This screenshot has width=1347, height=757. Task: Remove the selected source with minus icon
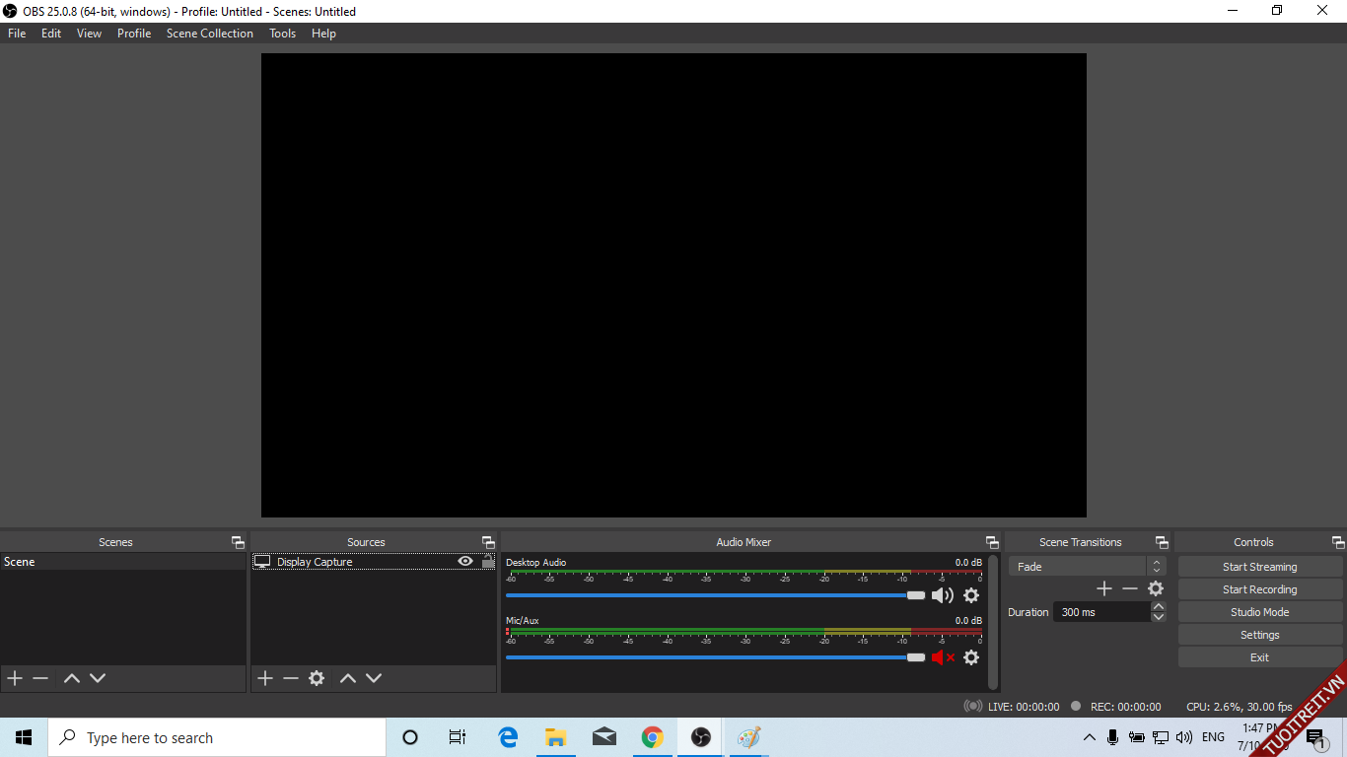coord(291,678)
